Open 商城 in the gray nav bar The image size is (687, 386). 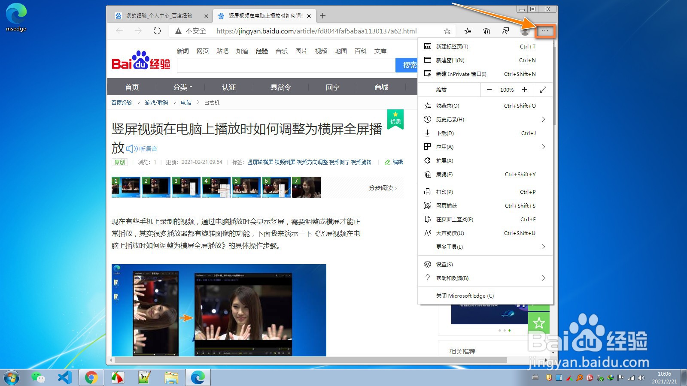point(381,87)
